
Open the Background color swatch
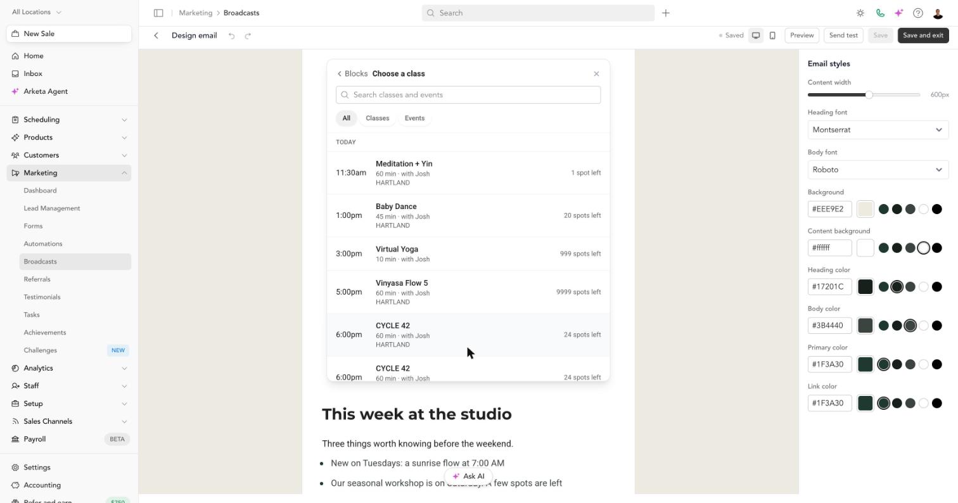865,209
